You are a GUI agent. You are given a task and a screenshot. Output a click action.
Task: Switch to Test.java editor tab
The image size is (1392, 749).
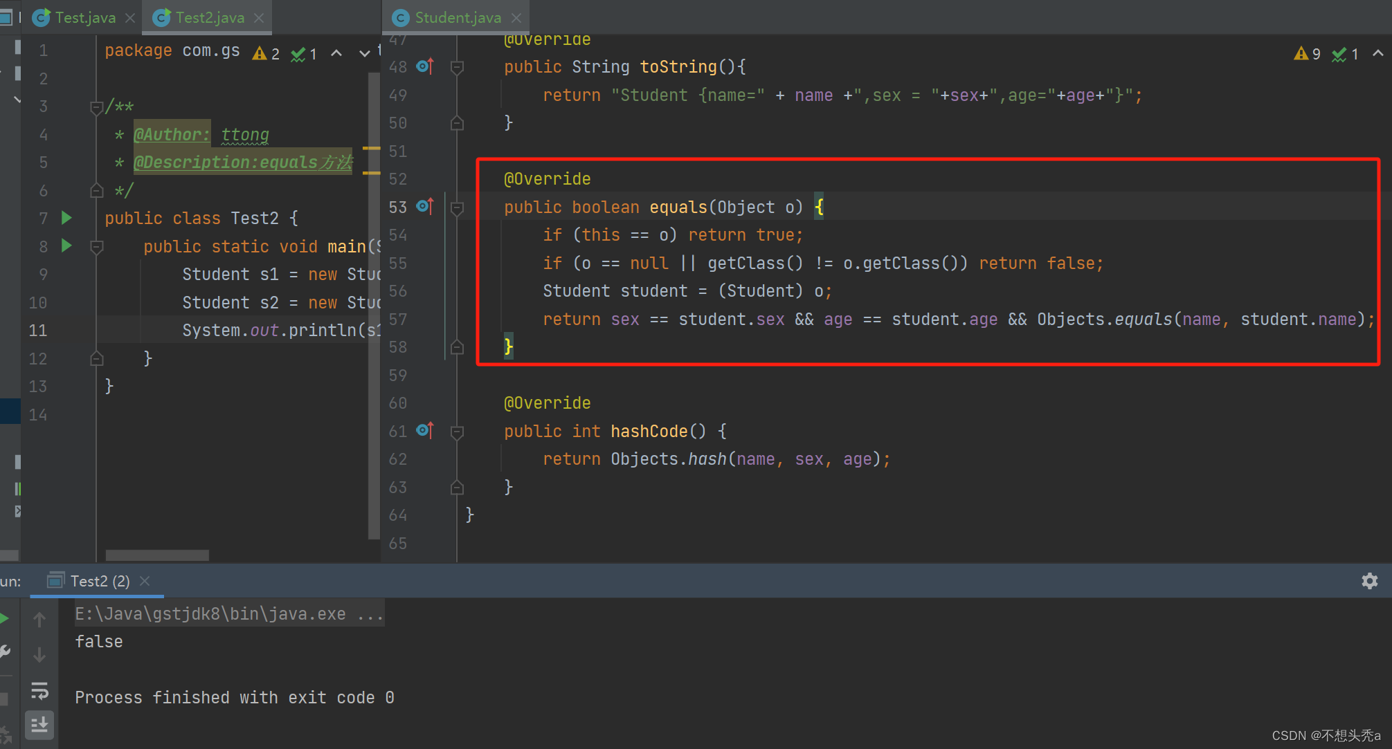point(84,18)
